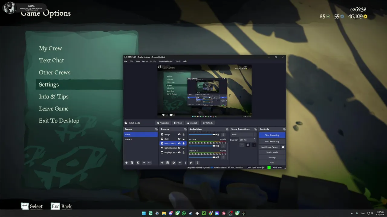Viewport: 387px width, 217px height.
Task: Enter Studio Mode
Action: 272,152
